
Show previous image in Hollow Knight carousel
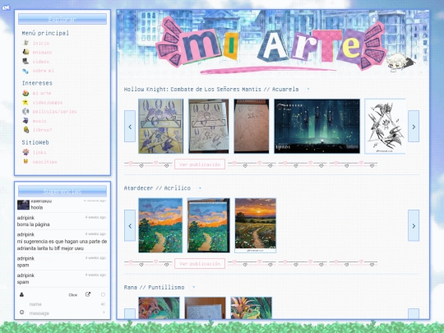tap(130, 127)
